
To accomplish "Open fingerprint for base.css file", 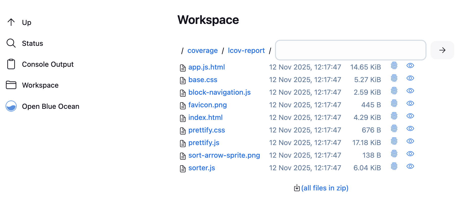I will click(x=394, y=78).
